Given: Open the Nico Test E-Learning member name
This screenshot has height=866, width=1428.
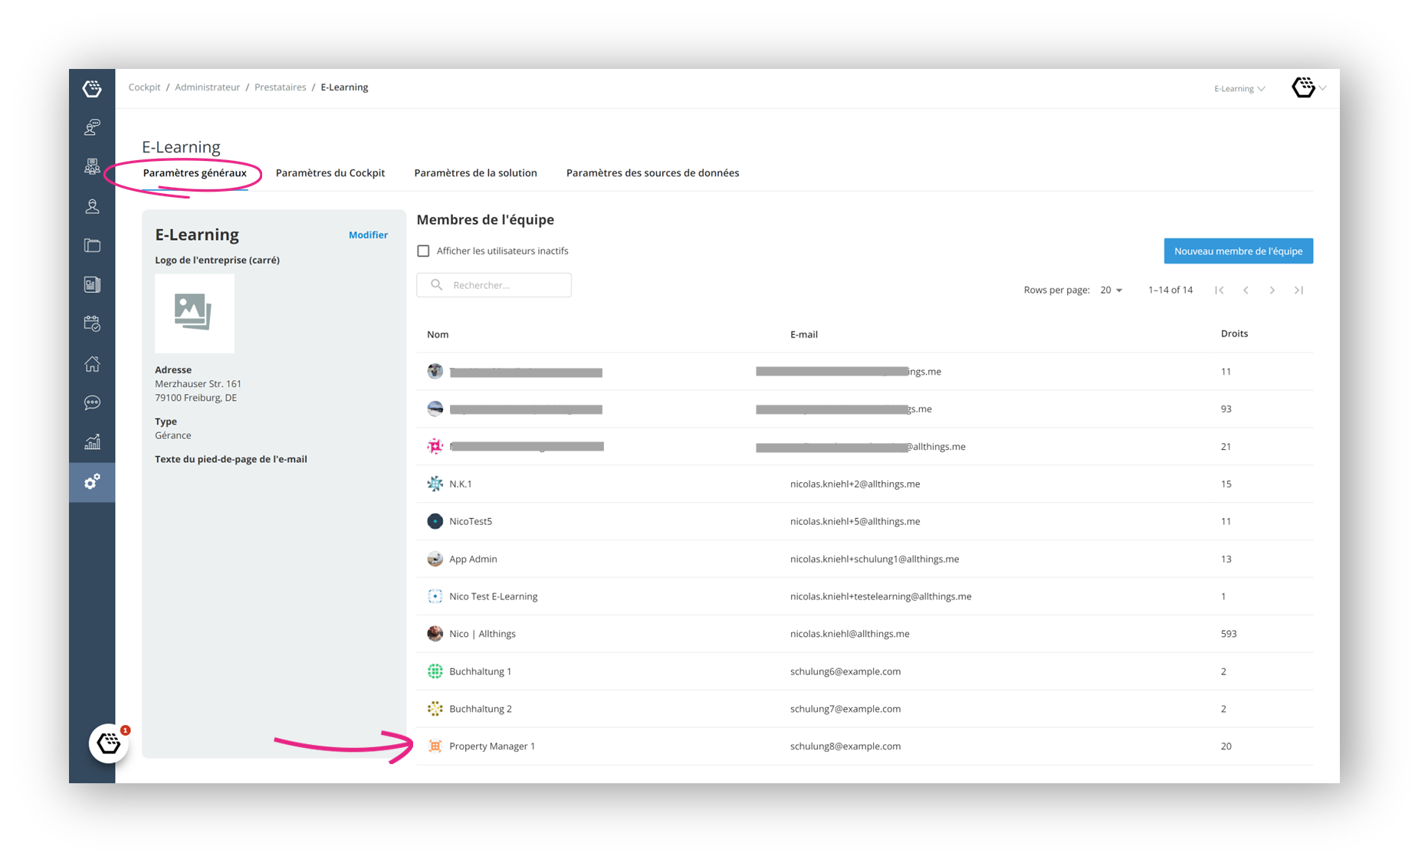Looking at the screenshot, I should pos(493,596).
